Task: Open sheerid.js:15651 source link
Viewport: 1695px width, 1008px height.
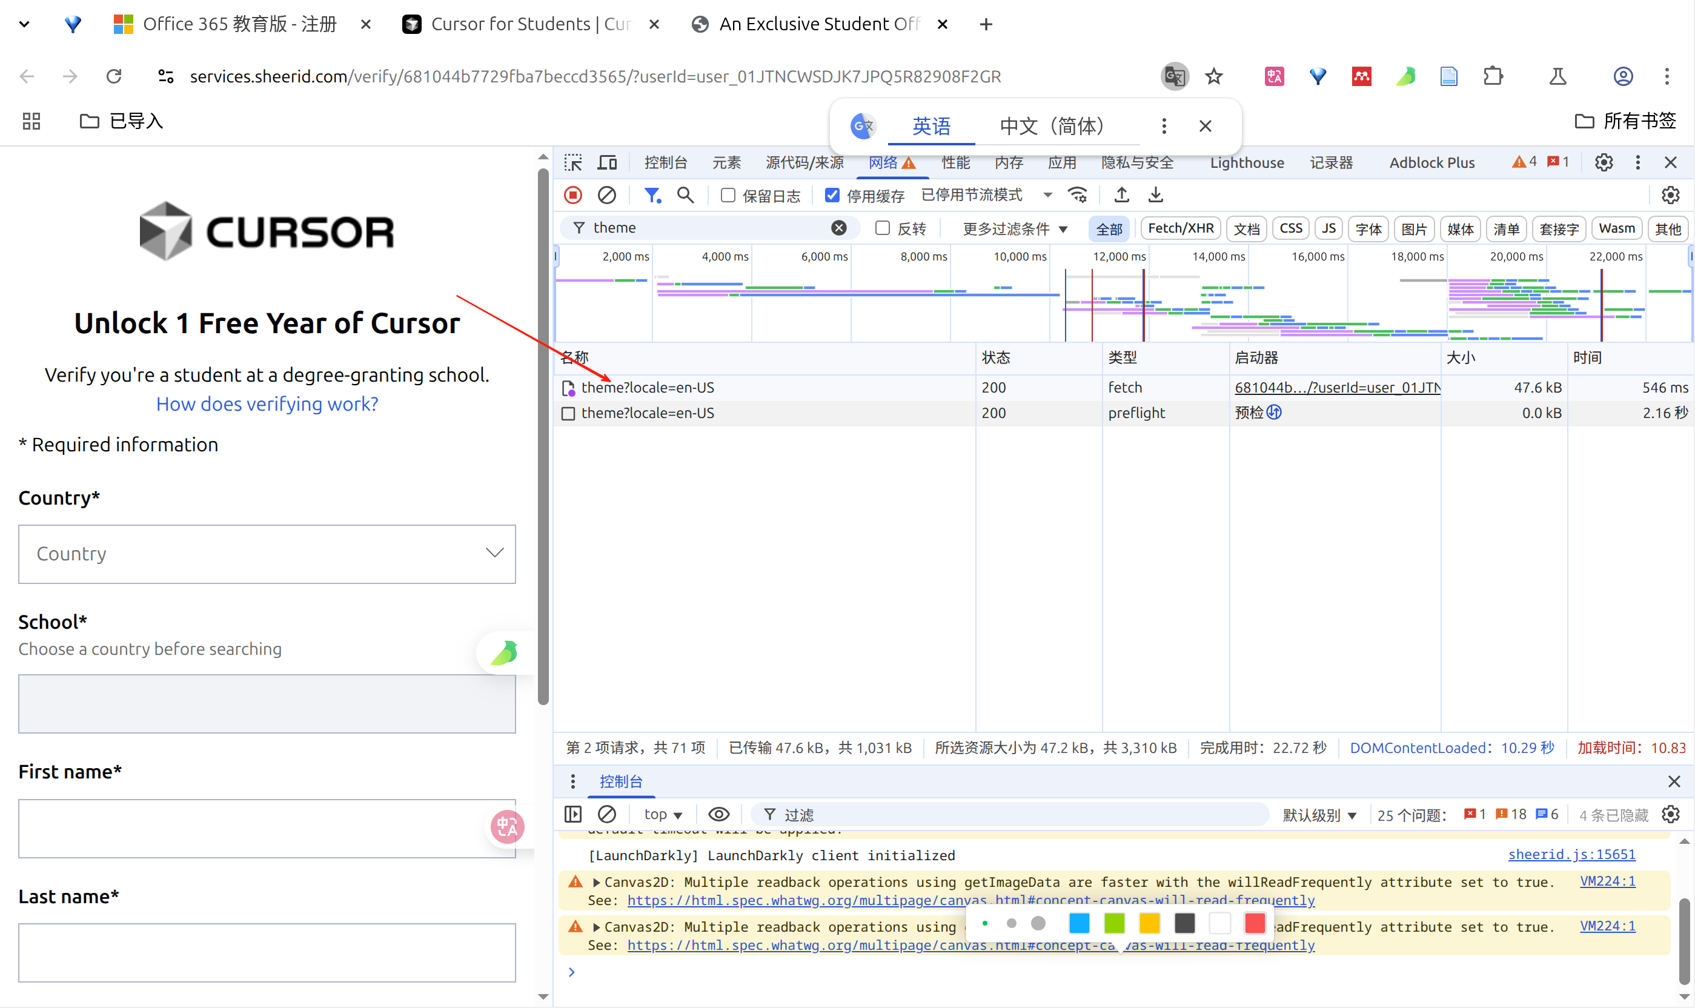Action: click(x=1571, y=854)
